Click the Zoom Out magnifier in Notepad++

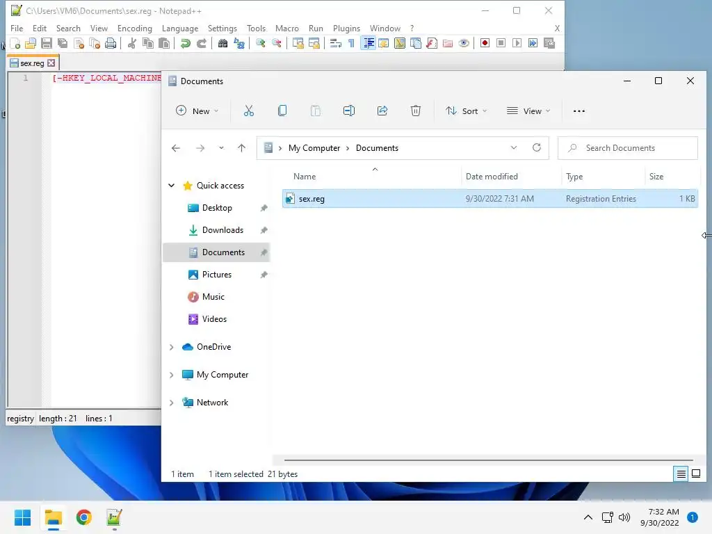point(277,43)
